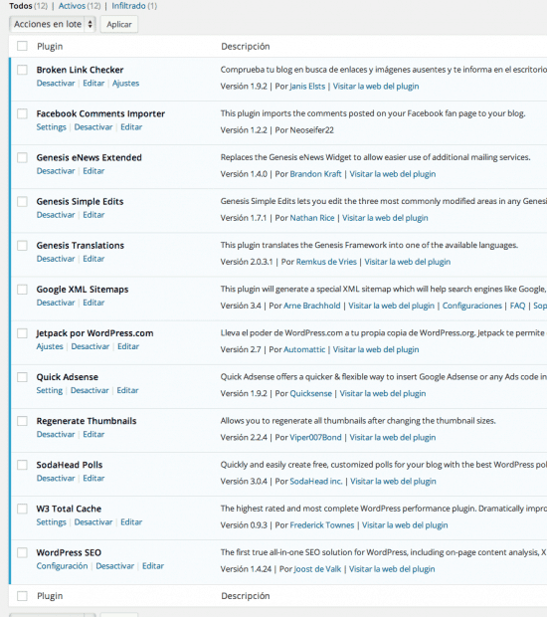Viewport: 547px width, 617px height.
Task: Edit SodaHead Polls plugin
Action: 93,478
